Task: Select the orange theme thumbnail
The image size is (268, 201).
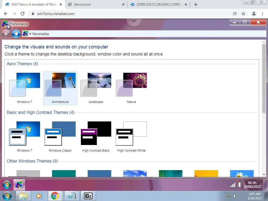Action: (206, 174)
